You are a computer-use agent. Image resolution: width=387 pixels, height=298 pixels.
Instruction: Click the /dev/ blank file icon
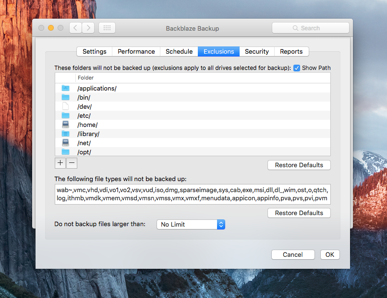(65, 106)
